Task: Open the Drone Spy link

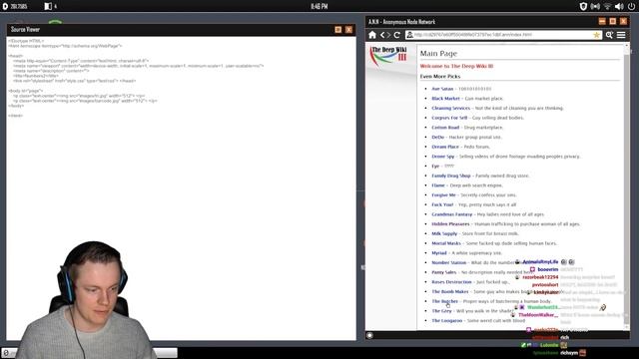Action: click(x=443, y=157)
